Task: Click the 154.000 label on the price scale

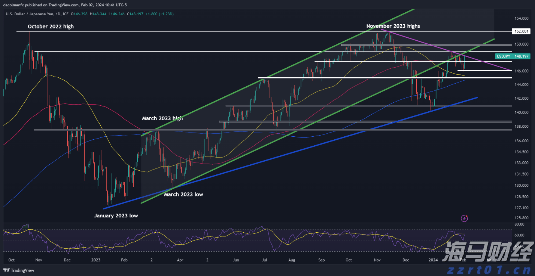Action: pyautogui.click(x=521, y=18)
